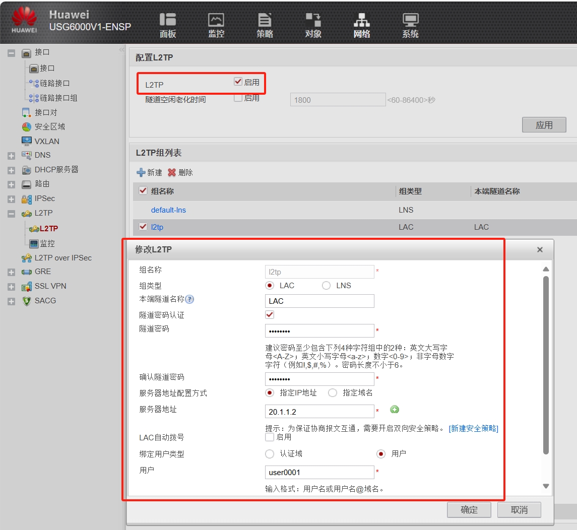Viewport: 577px width, 530px height.
Task: Toggle the L2TP 启用 checkbox
Action: point(238,81)
